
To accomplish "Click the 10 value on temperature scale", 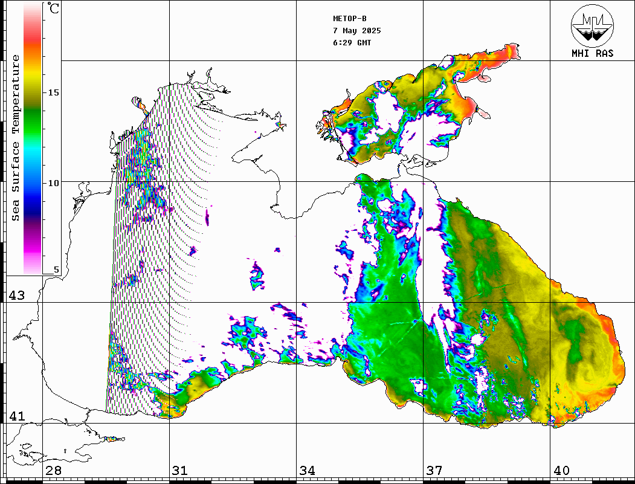I will pos(53,183).
